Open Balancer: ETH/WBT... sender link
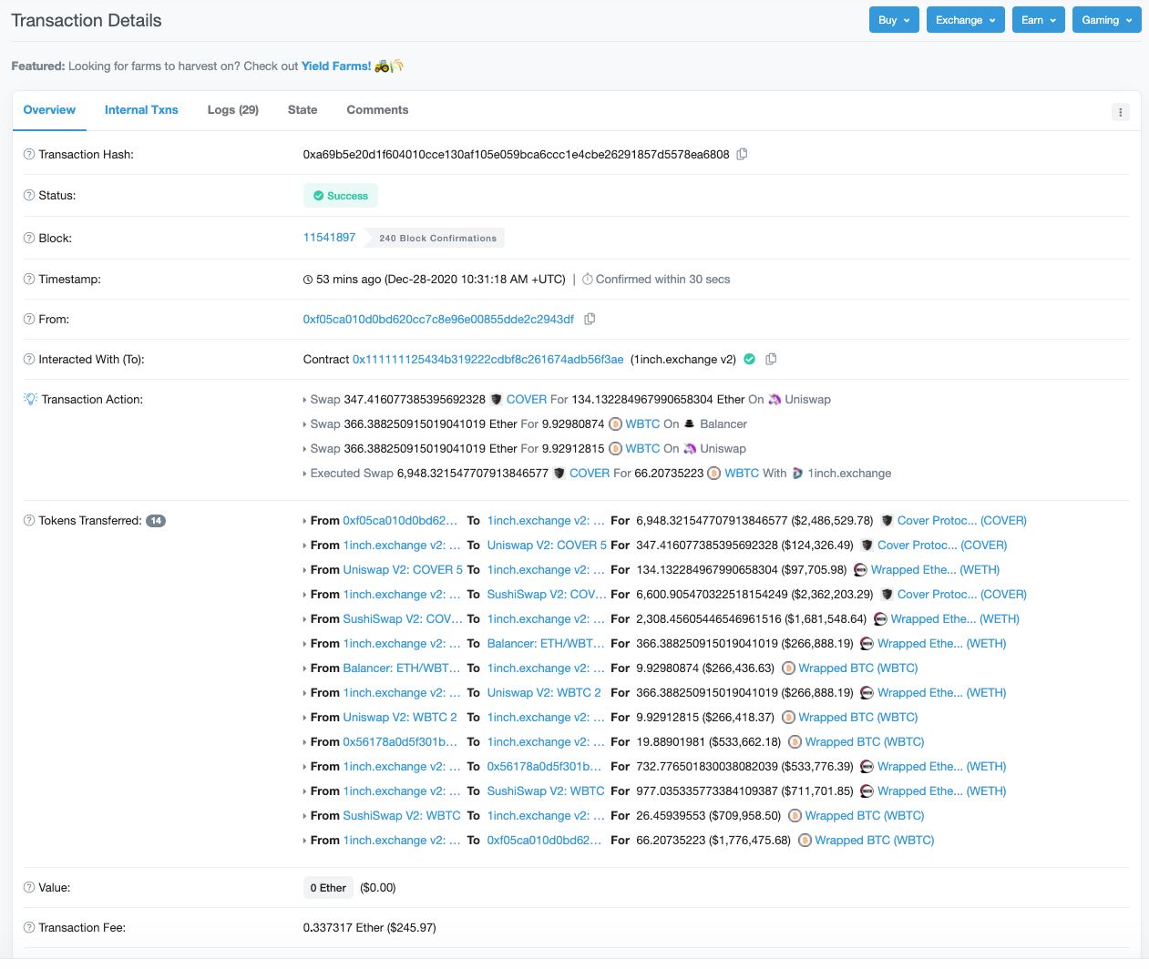This screenshot has width=1149, height=969. point(402,668)
